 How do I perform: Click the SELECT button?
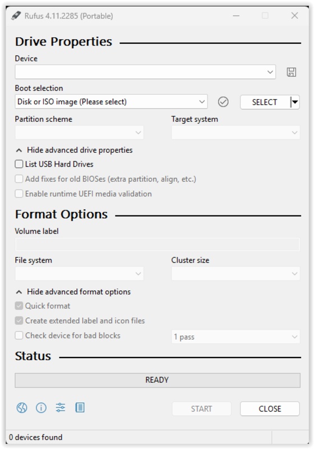(x=265, y=102)
